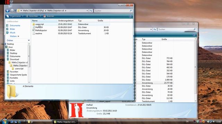Select Download in the folder tree
This screenshot has width=222, height=124.
tap(15, 60)
